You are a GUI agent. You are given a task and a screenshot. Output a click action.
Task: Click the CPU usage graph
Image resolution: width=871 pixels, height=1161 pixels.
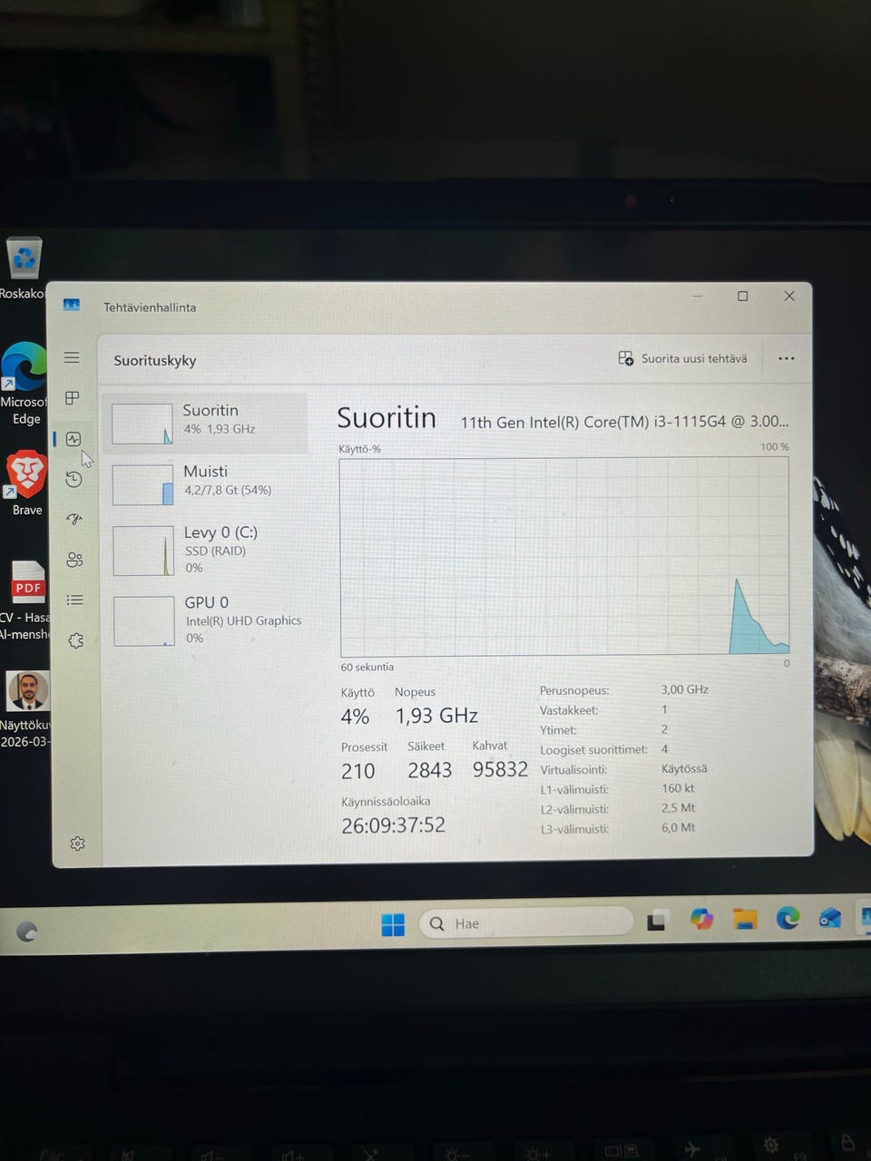click(564, 556)
